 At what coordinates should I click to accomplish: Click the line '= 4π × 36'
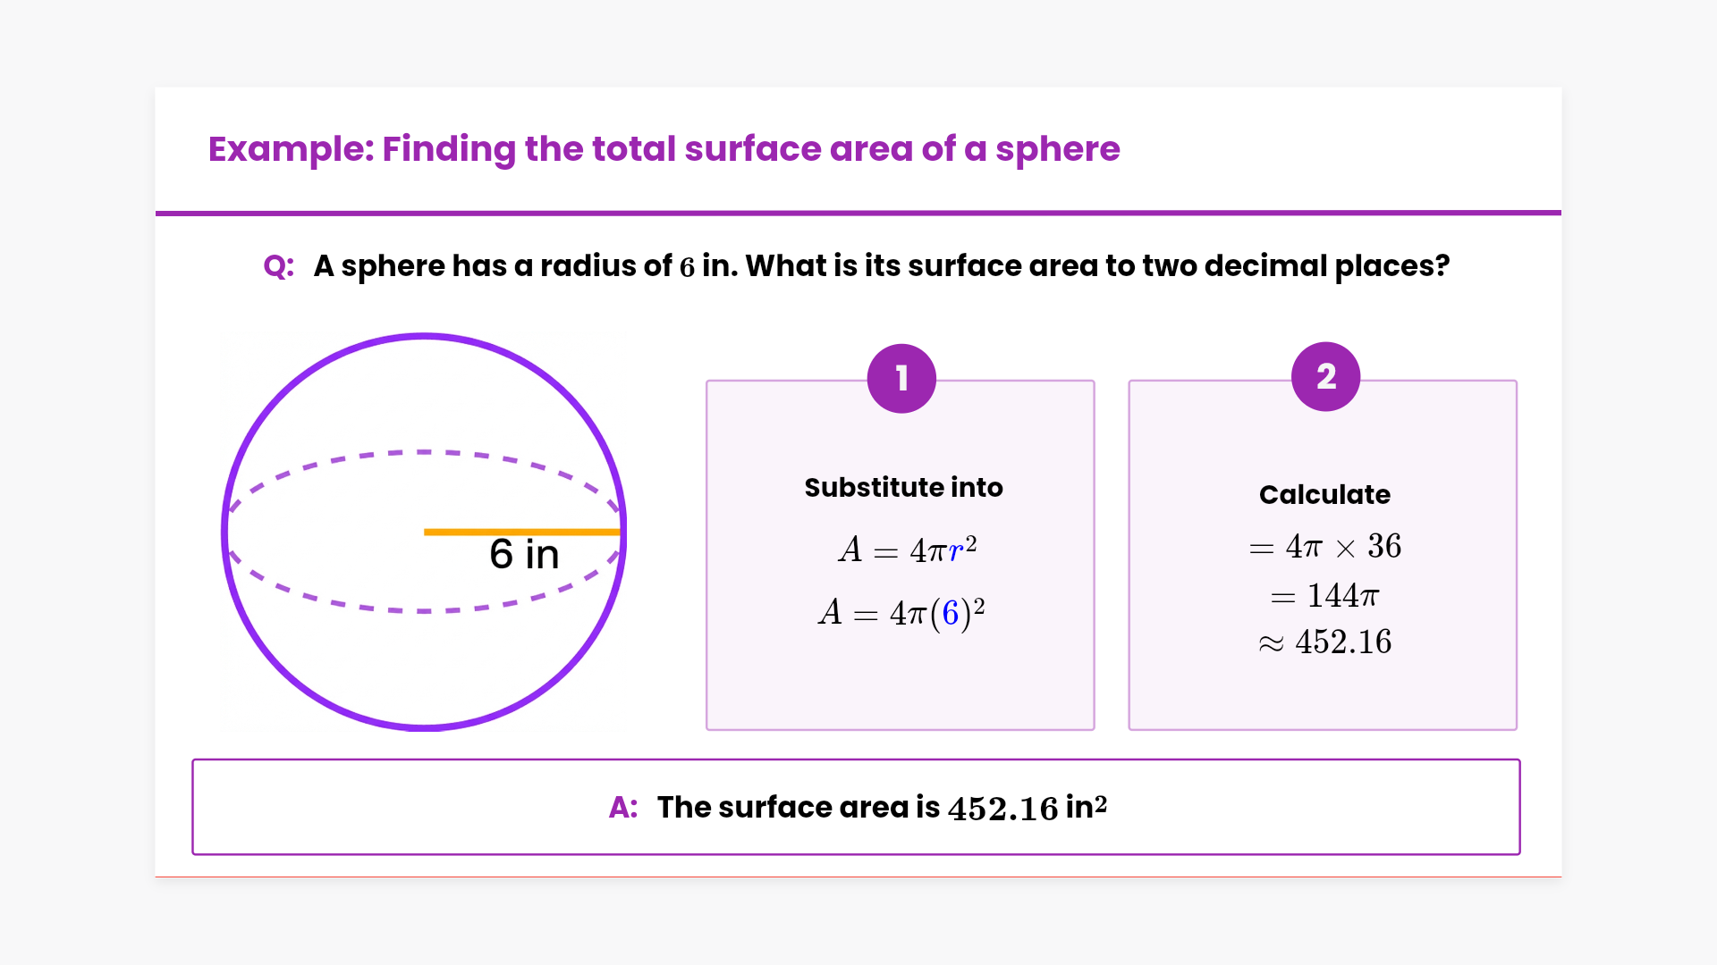(1325, 547)
